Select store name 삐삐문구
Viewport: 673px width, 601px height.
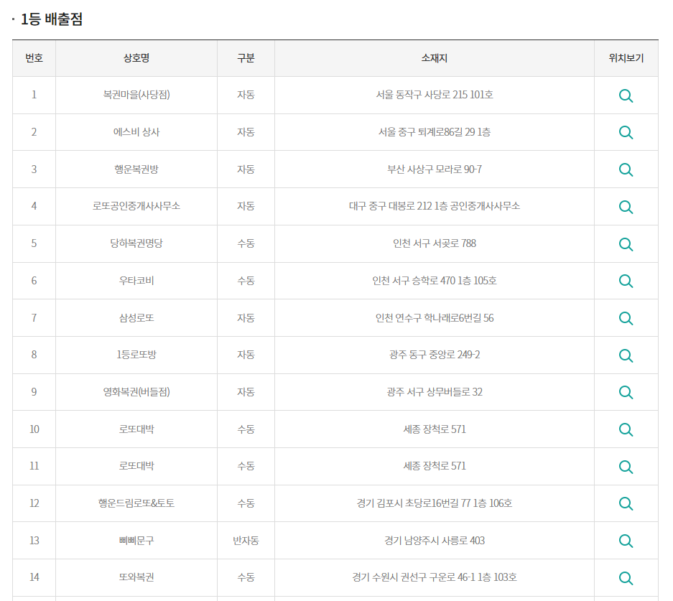(136, 540)
